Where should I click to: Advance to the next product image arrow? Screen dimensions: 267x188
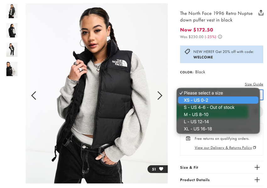click(160, 95)
